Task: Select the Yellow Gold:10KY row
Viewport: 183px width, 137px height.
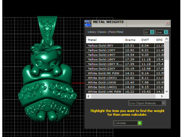Action: pyautogui.click(x=125, y=50)
